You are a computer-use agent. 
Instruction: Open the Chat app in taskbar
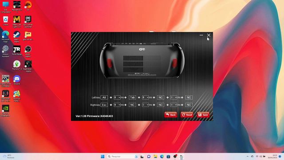click(x=149, y=156)
